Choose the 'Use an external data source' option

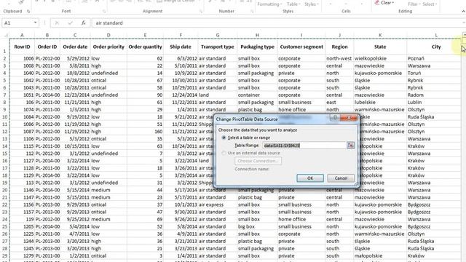[224, 153]
